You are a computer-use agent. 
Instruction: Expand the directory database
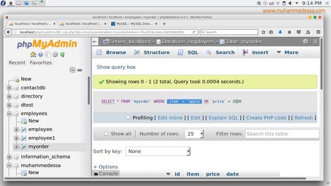(x=9, y=97)
